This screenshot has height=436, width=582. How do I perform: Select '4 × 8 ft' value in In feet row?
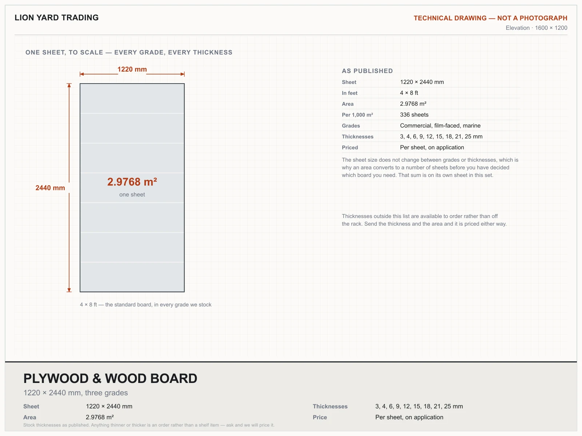pos(409,93)
